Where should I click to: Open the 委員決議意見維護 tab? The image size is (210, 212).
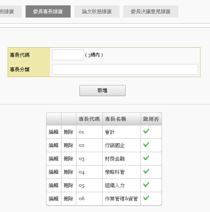151,11
